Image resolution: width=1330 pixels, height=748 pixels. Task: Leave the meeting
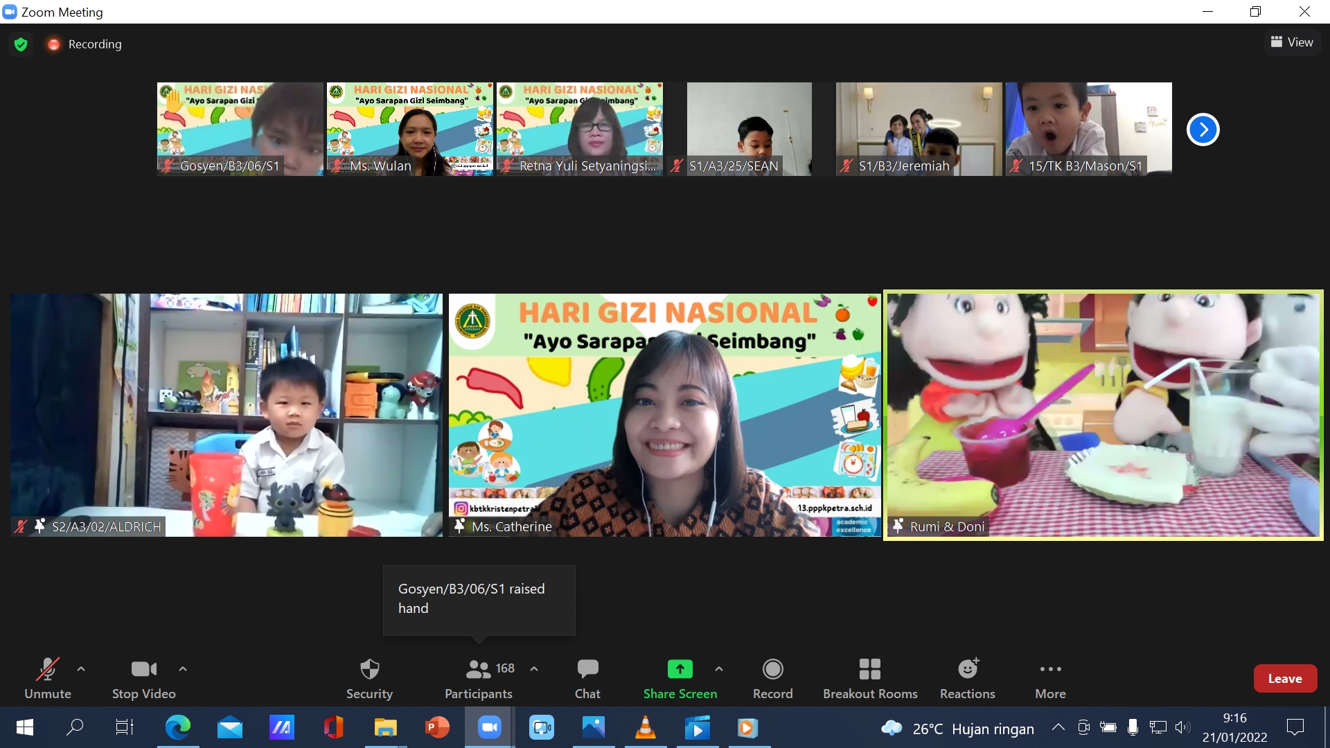point(1284,679)
